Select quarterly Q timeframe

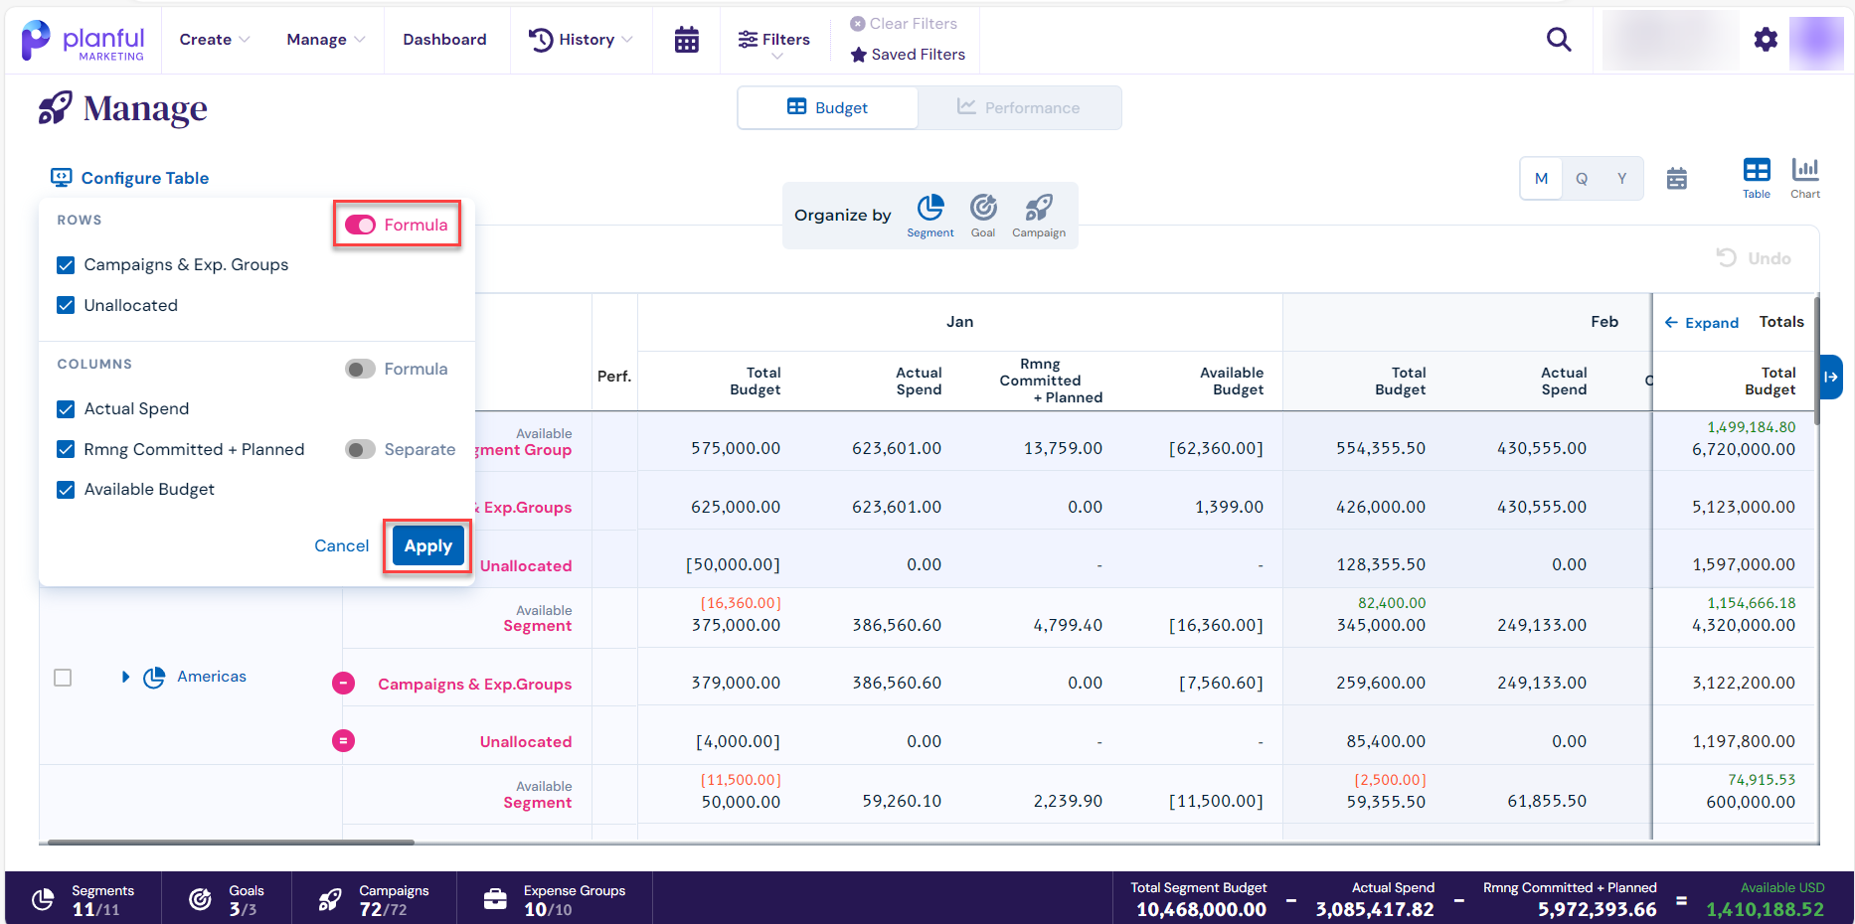pos(1582,179)
